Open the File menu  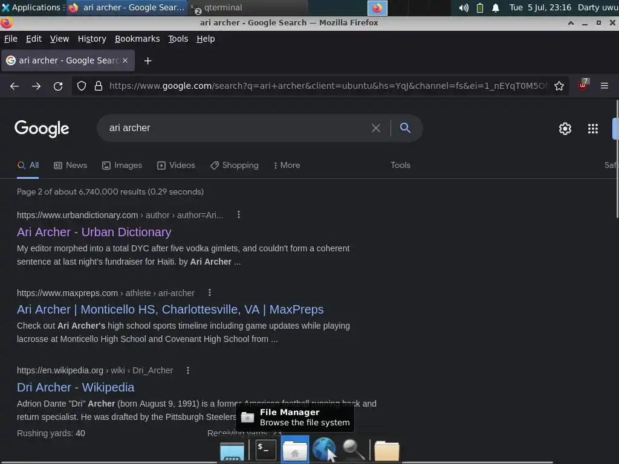tap(11, 39)
